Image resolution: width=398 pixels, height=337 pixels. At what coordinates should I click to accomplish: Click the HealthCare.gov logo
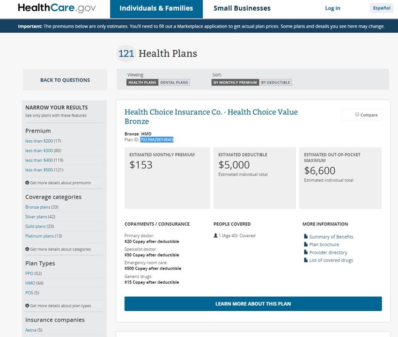tap(57, 8)
